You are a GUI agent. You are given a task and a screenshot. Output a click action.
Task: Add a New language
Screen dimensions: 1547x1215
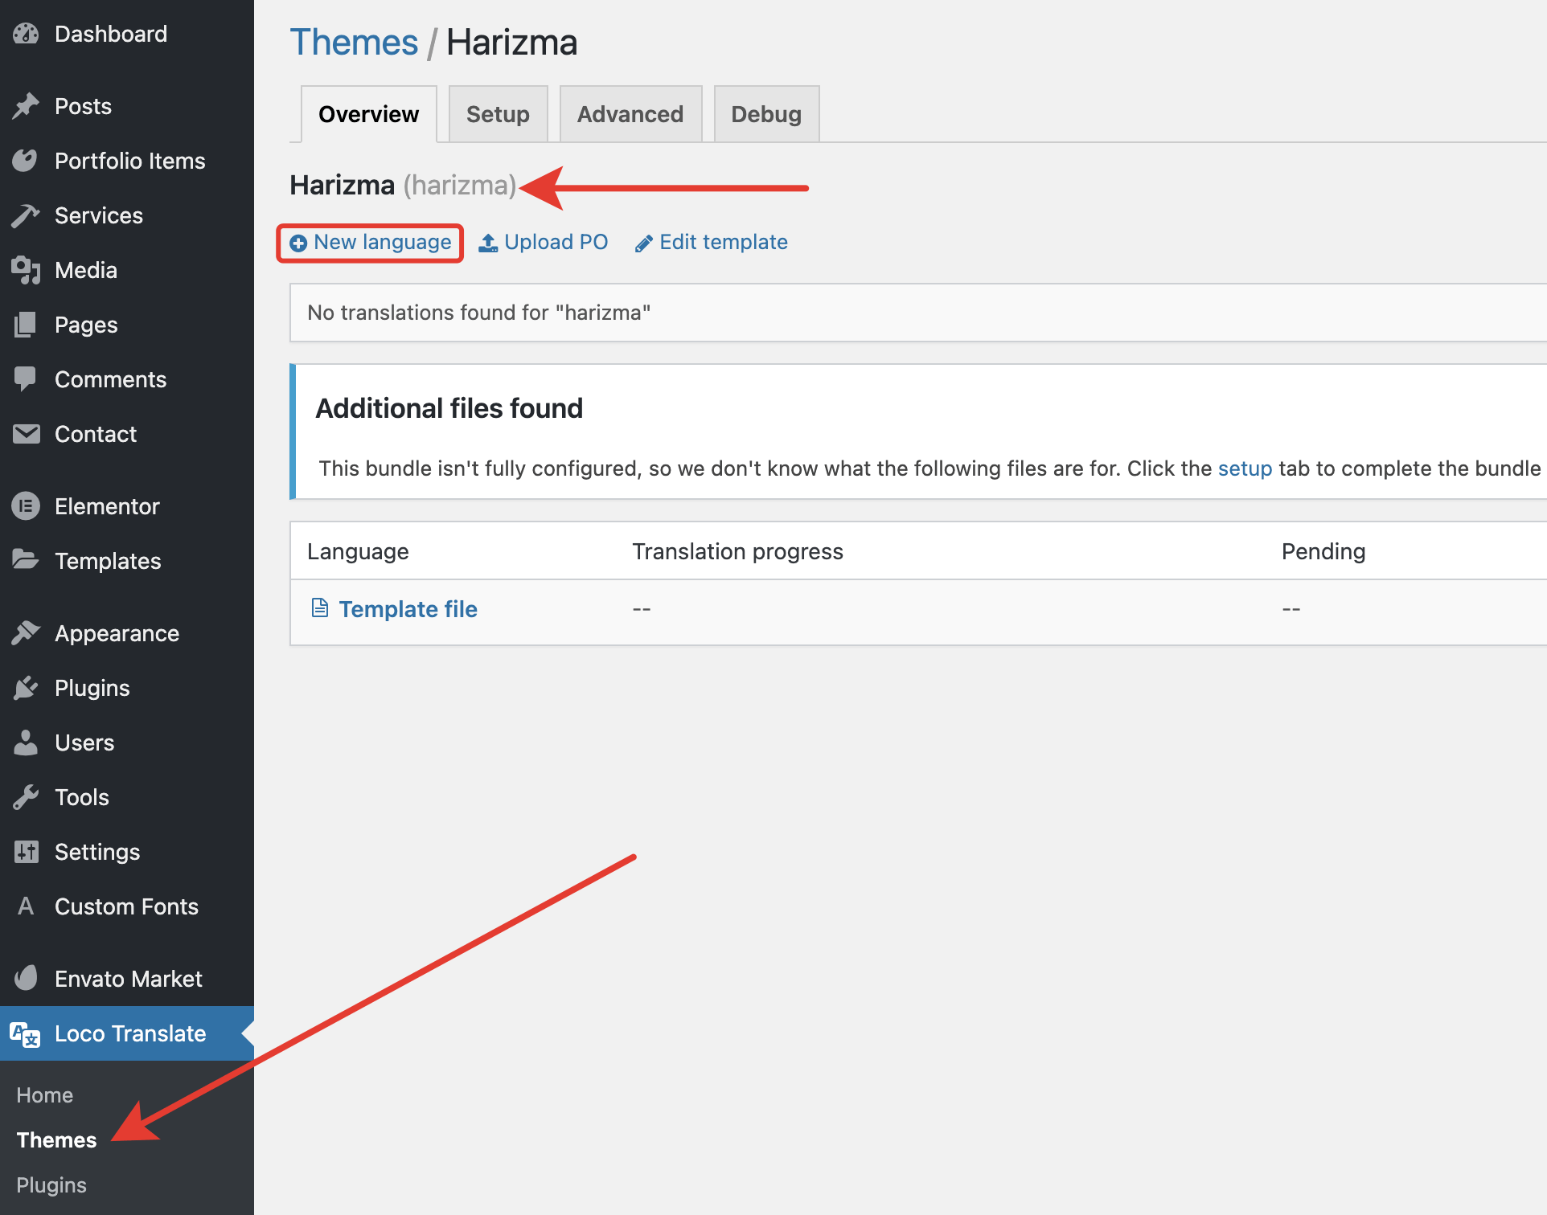coord(371,243)
